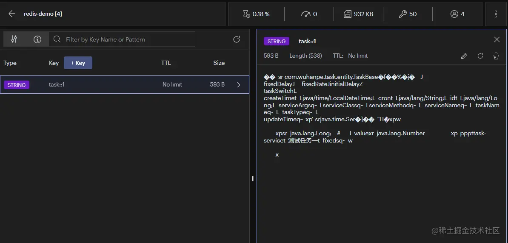The image size is (508, 243).
Task: Add a new key with + Key button
Action: (78, 63)
